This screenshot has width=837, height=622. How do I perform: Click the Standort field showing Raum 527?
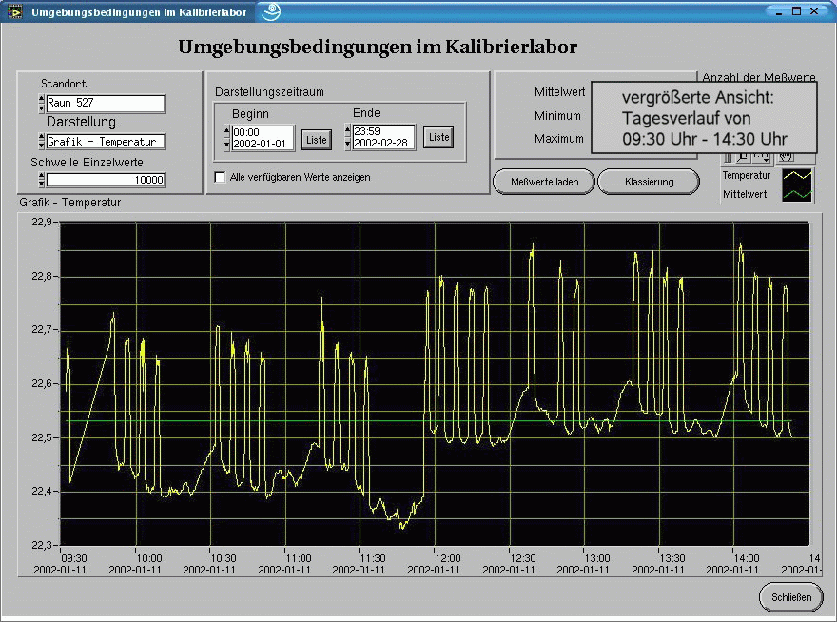coord(106,103)
